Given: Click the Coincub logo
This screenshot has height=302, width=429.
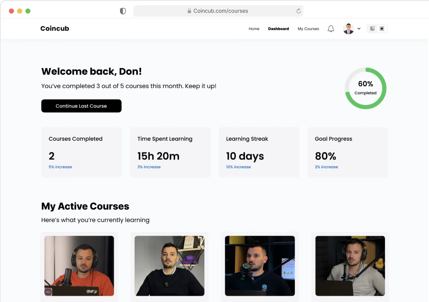Looking at the screenshot, I should coord(55,28).
